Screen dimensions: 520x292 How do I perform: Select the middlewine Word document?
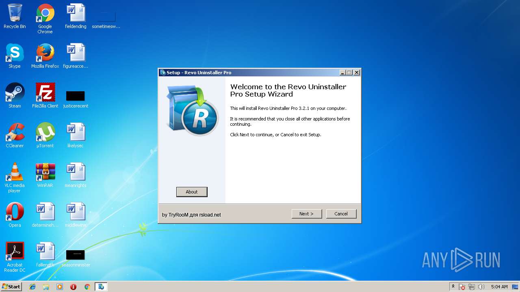click(x=76, y=215)
